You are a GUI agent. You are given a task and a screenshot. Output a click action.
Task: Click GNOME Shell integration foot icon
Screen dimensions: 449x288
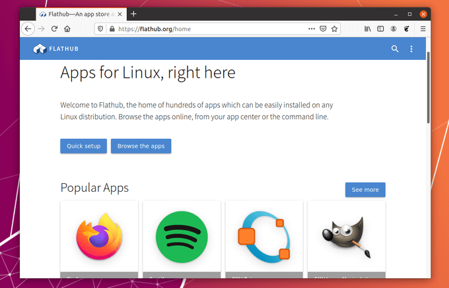tap(406, 29)
